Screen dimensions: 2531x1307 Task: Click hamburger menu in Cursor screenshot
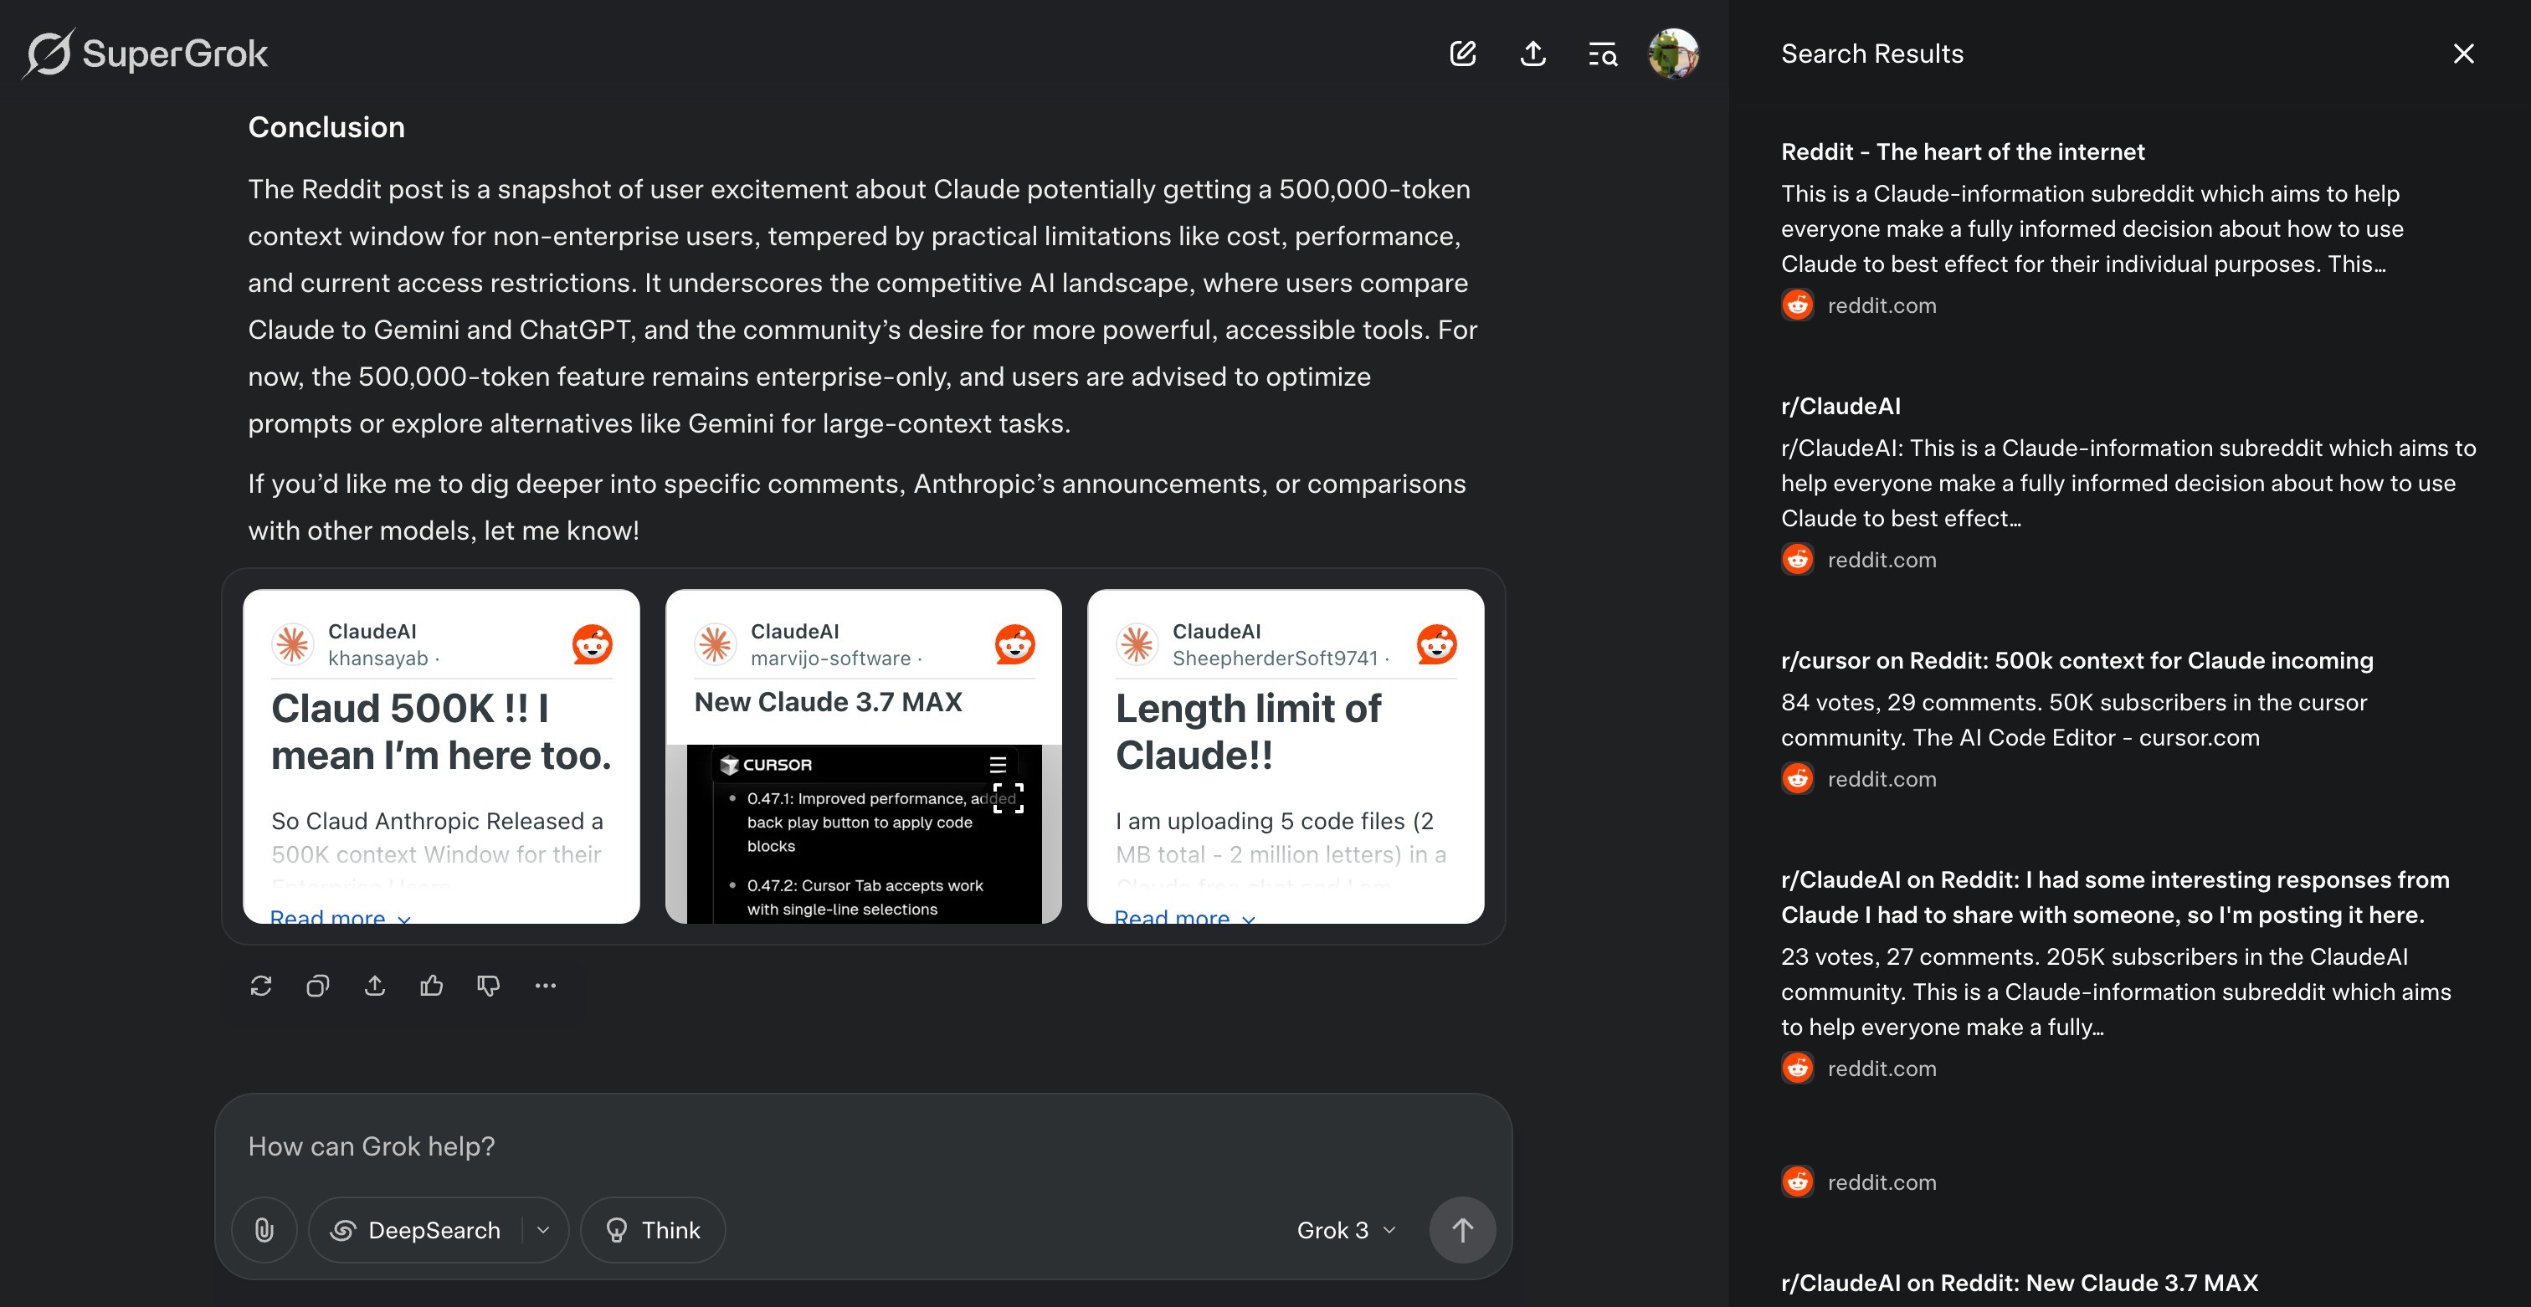click(998, 765)
